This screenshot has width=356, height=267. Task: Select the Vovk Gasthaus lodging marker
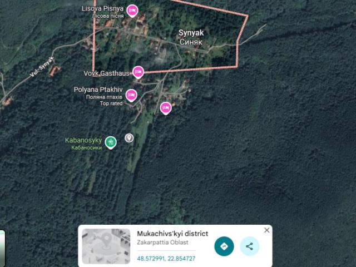point(138,72)
